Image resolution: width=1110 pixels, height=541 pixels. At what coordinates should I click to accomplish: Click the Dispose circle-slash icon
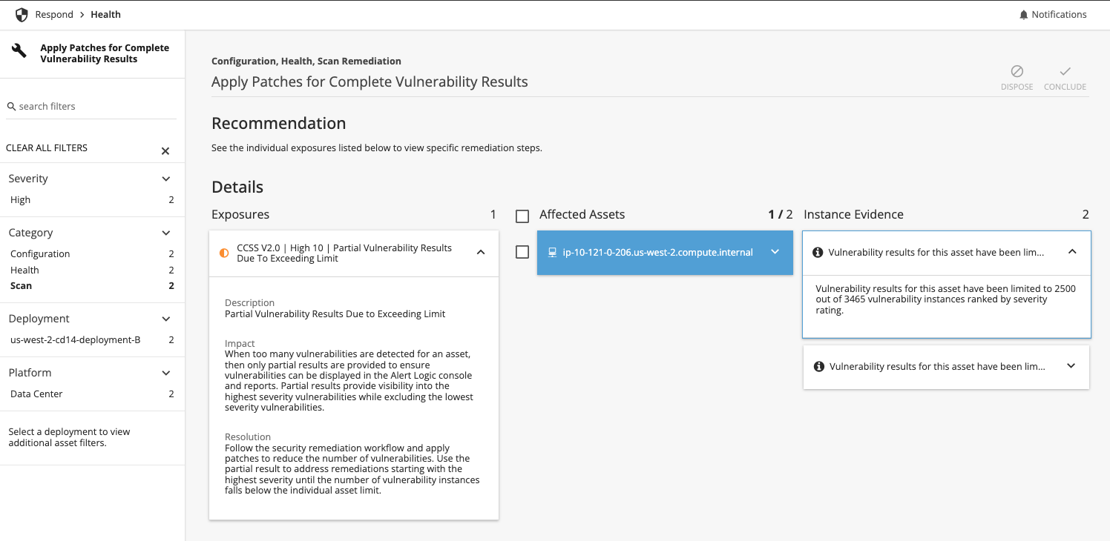click(x=1017, y=71)
